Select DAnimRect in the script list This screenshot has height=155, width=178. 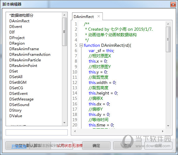point(19,21)
